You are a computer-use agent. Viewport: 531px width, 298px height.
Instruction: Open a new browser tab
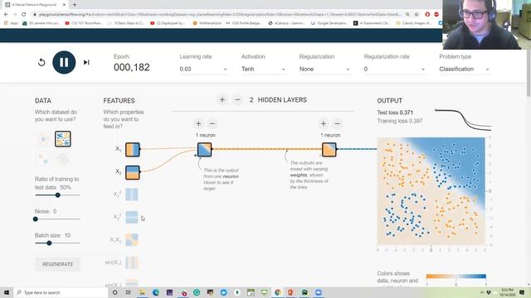(x=75, y=5)
